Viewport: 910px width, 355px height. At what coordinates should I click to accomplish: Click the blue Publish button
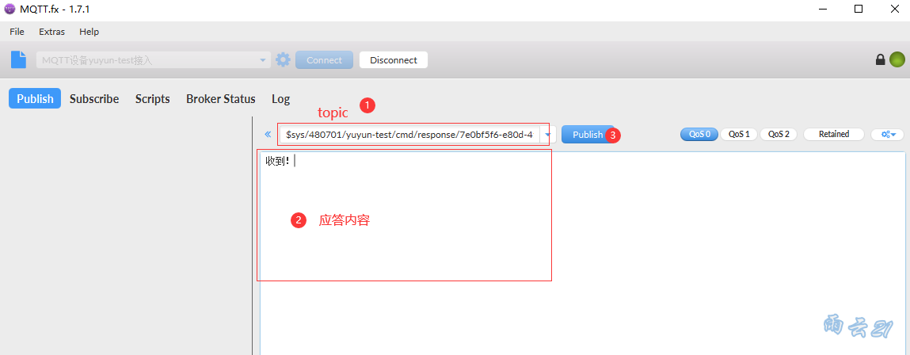coord(588,134)
